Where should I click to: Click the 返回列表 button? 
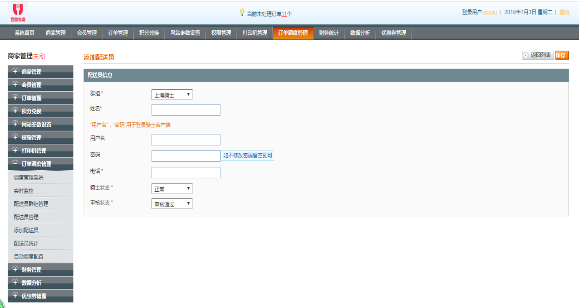tap(538, 55)
